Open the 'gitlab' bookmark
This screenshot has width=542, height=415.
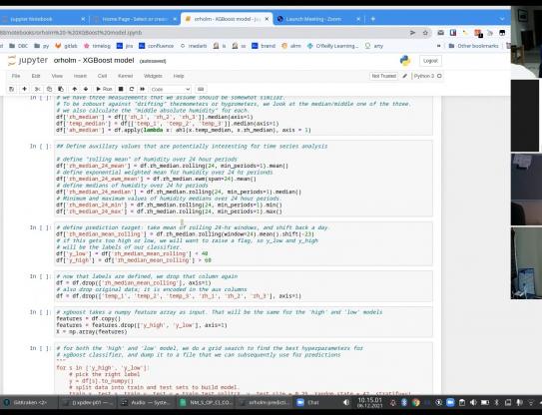[x=66, y=46]
